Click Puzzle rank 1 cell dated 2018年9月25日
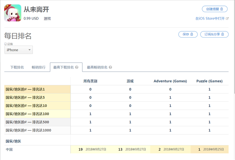Screen dimensions: 235x160 210,149
